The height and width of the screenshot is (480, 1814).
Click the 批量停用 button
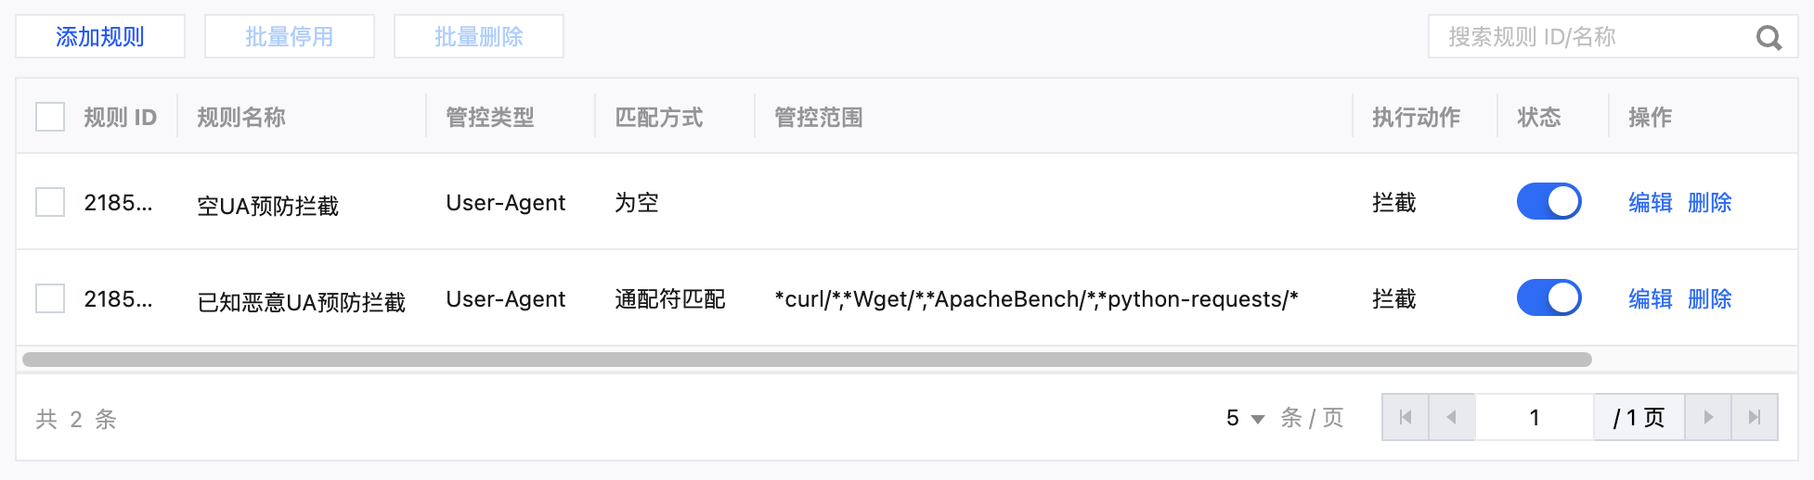[290, 37]
